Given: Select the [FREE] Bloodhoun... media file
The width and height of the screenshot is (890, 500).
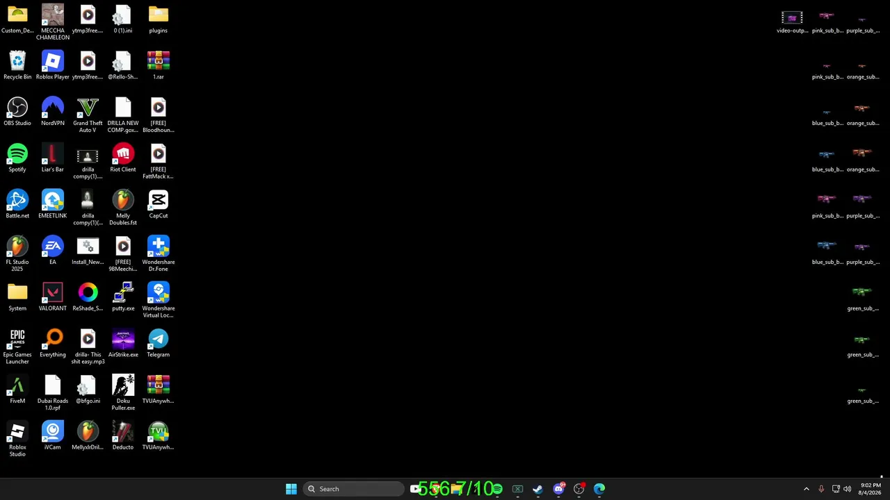Looking at the screenshot, I should pos(159,115).
